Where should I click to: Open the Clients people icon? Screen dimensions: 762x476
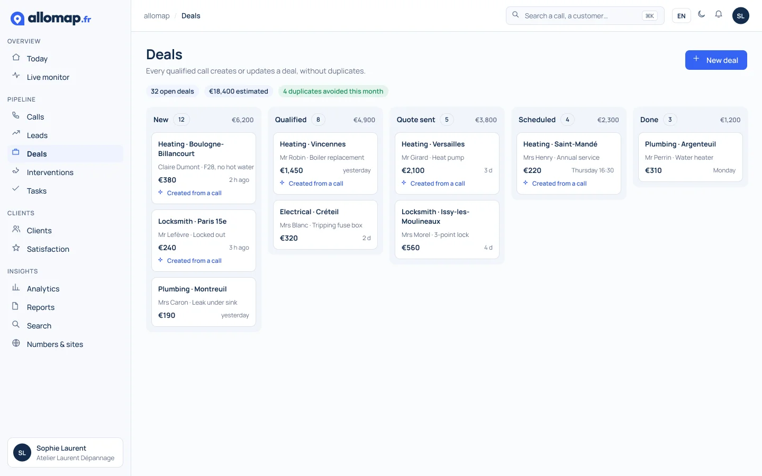click(x=16, y=230)
